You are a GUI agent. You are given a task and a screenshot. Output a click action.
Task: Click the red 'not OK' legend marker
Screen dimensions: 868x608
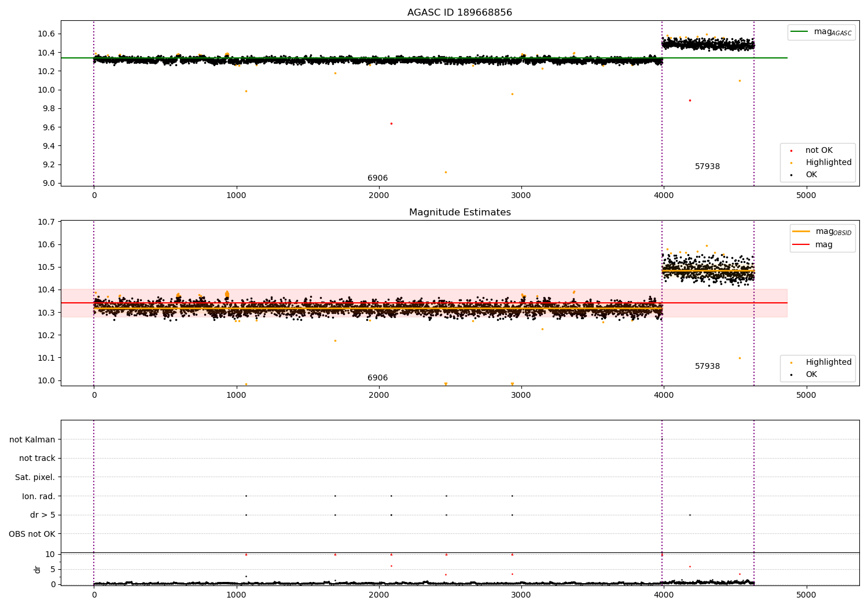(791, 151)
